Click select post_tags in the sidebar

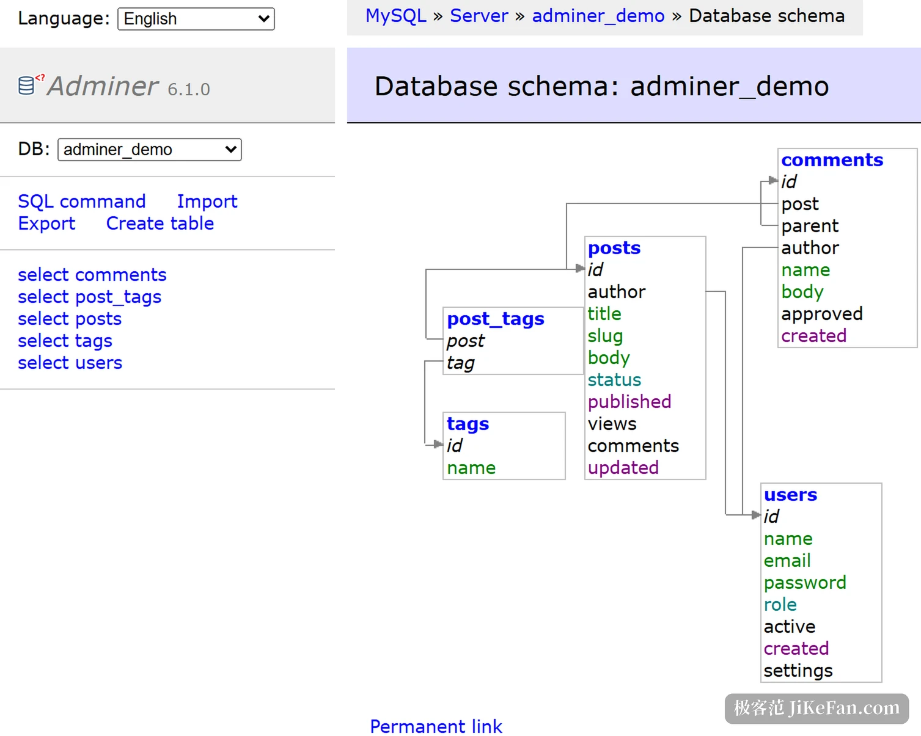click(90, 297)
